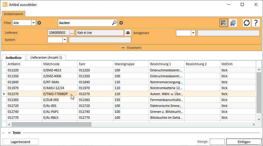263x146 pixels.
Task: Select Blitzleuchte im Gehä... description cell
Action: pyautogui.click(x=167, y=118)
